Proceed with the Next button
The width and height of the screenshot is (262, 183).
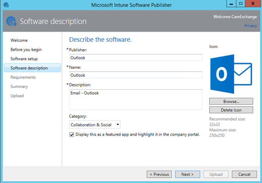coord(187,174)
